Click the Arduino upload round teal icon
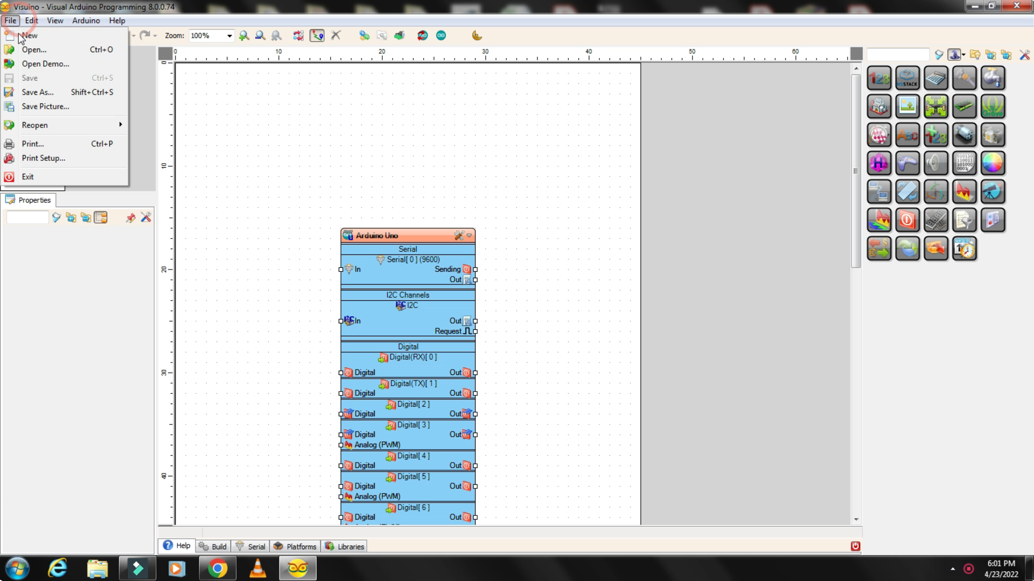The image size is (1034, 581). click(441, 36)
